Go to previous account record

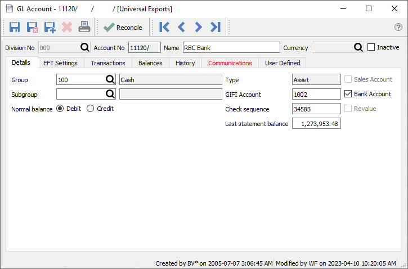click(x=181, y=27)
